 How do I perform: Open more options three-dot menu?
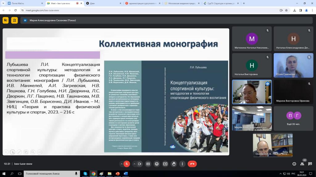coord(183,164)
